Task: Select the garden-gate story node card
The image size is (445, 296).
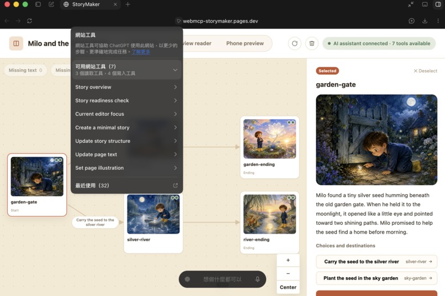Action: (x=37, y=185)
